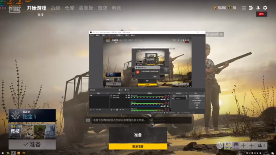Image resolution: width=276 pixels, height=155 pixels.
Task: Click red notice button below settings gear
Action: (x=262, y=14)
